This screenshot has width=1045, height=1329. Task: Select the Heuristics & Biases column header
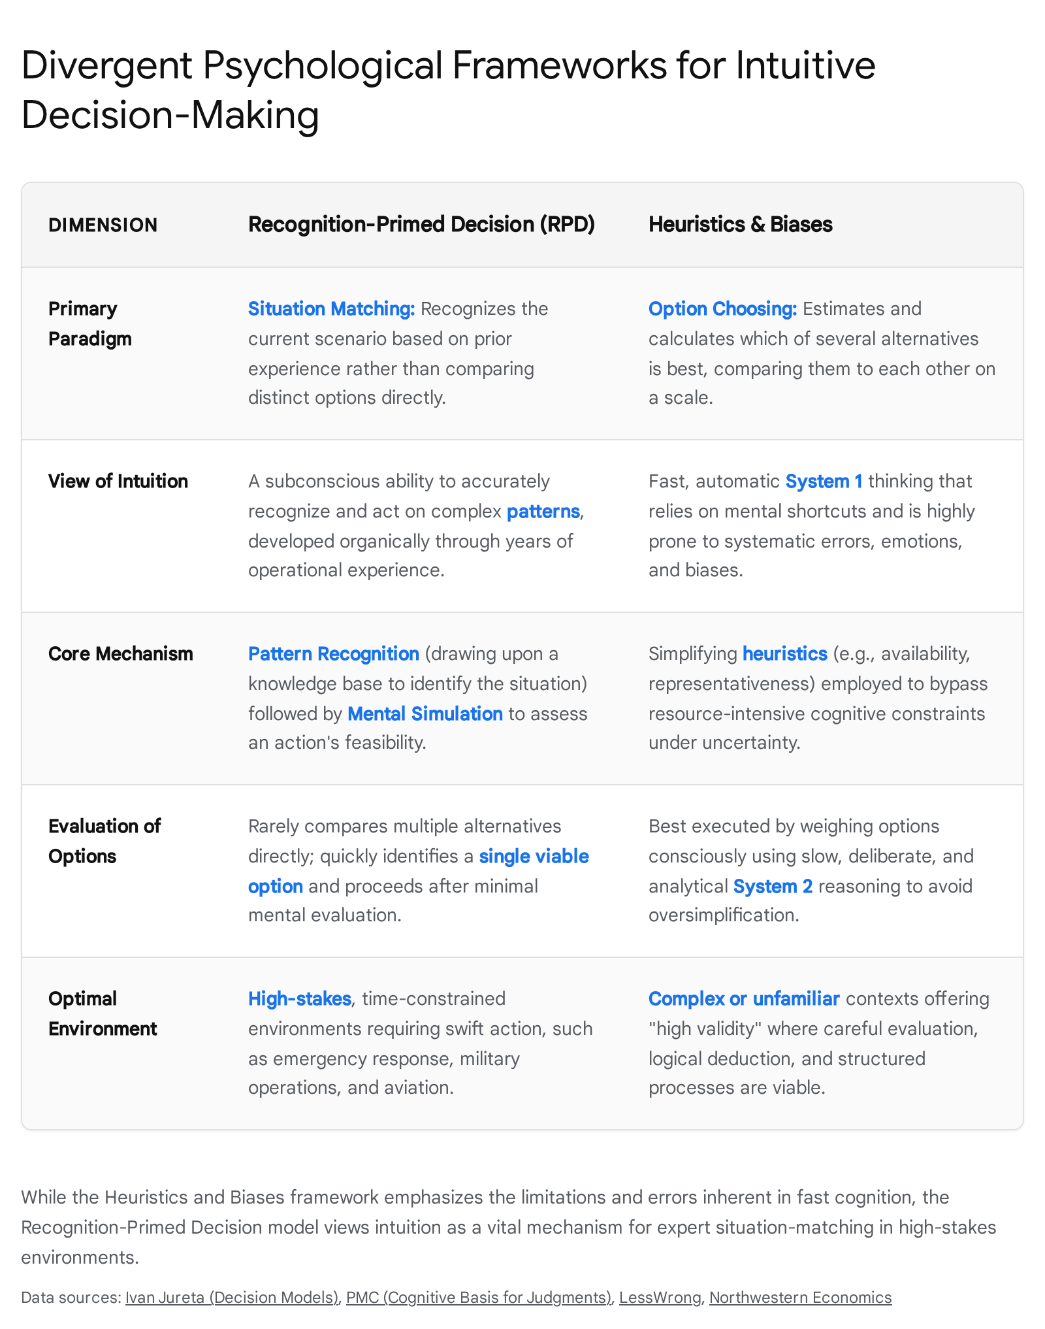[741, 224]
